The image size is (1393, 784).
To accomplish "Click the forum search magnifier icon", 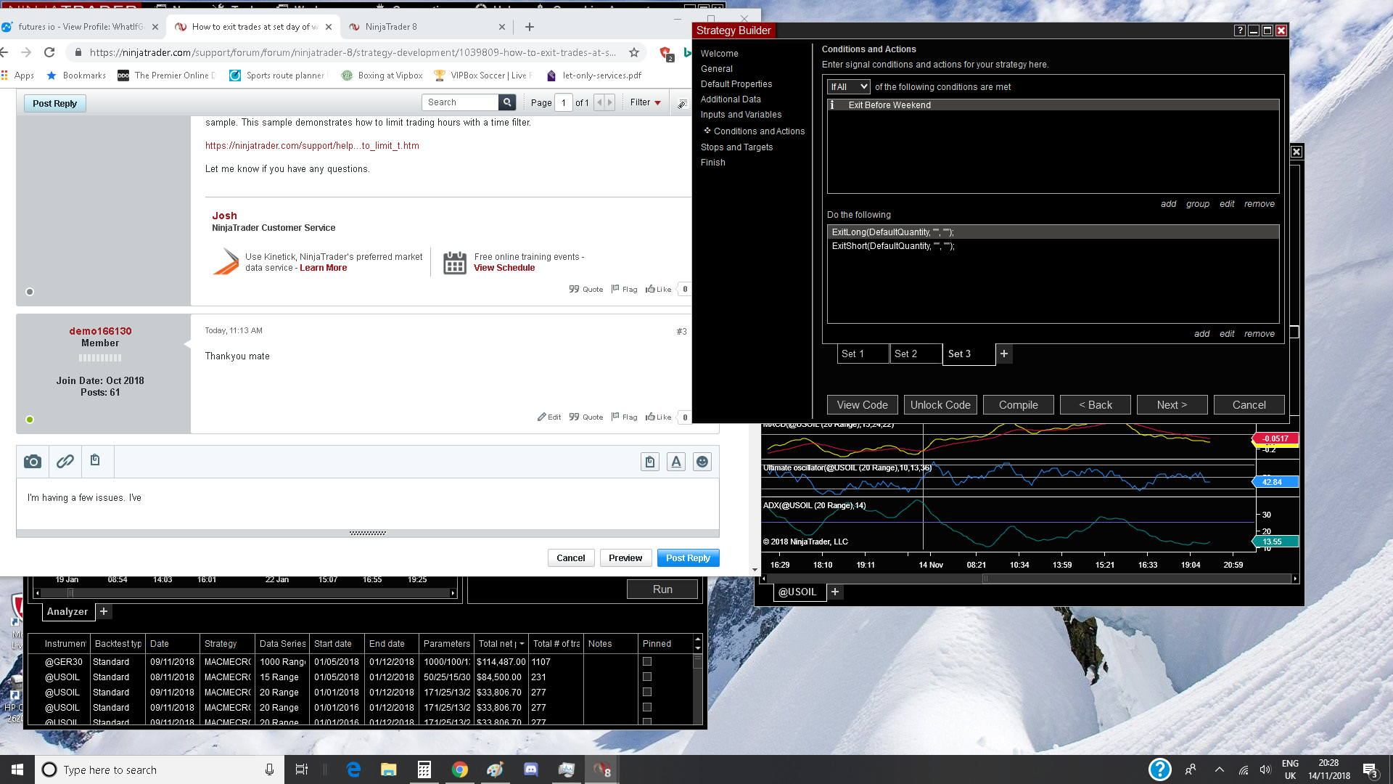I will [507, 102].
